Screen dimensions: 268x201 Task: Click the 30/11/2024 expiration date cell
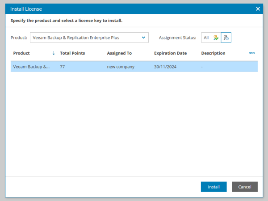pyautogui.click(x=165, y=67)
